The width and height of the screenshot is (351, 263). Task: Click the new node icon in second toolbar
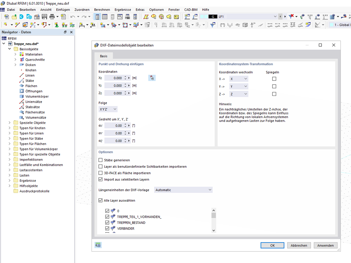[5, 25]
